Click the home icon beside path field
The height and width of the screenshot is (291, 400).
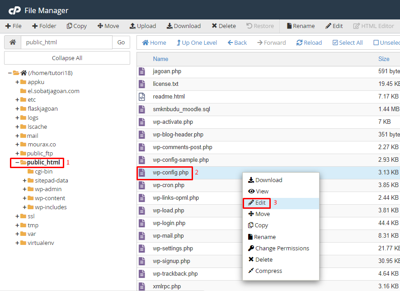pyautogui.click(x=13, y=42)
